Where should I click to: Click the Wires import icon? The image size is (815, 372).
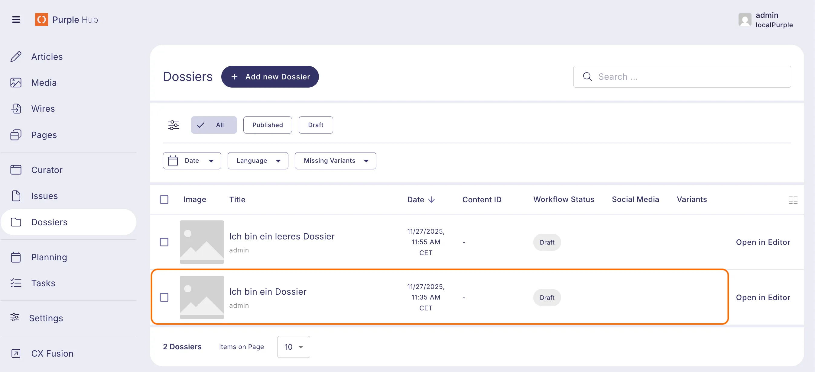[16, 108]
